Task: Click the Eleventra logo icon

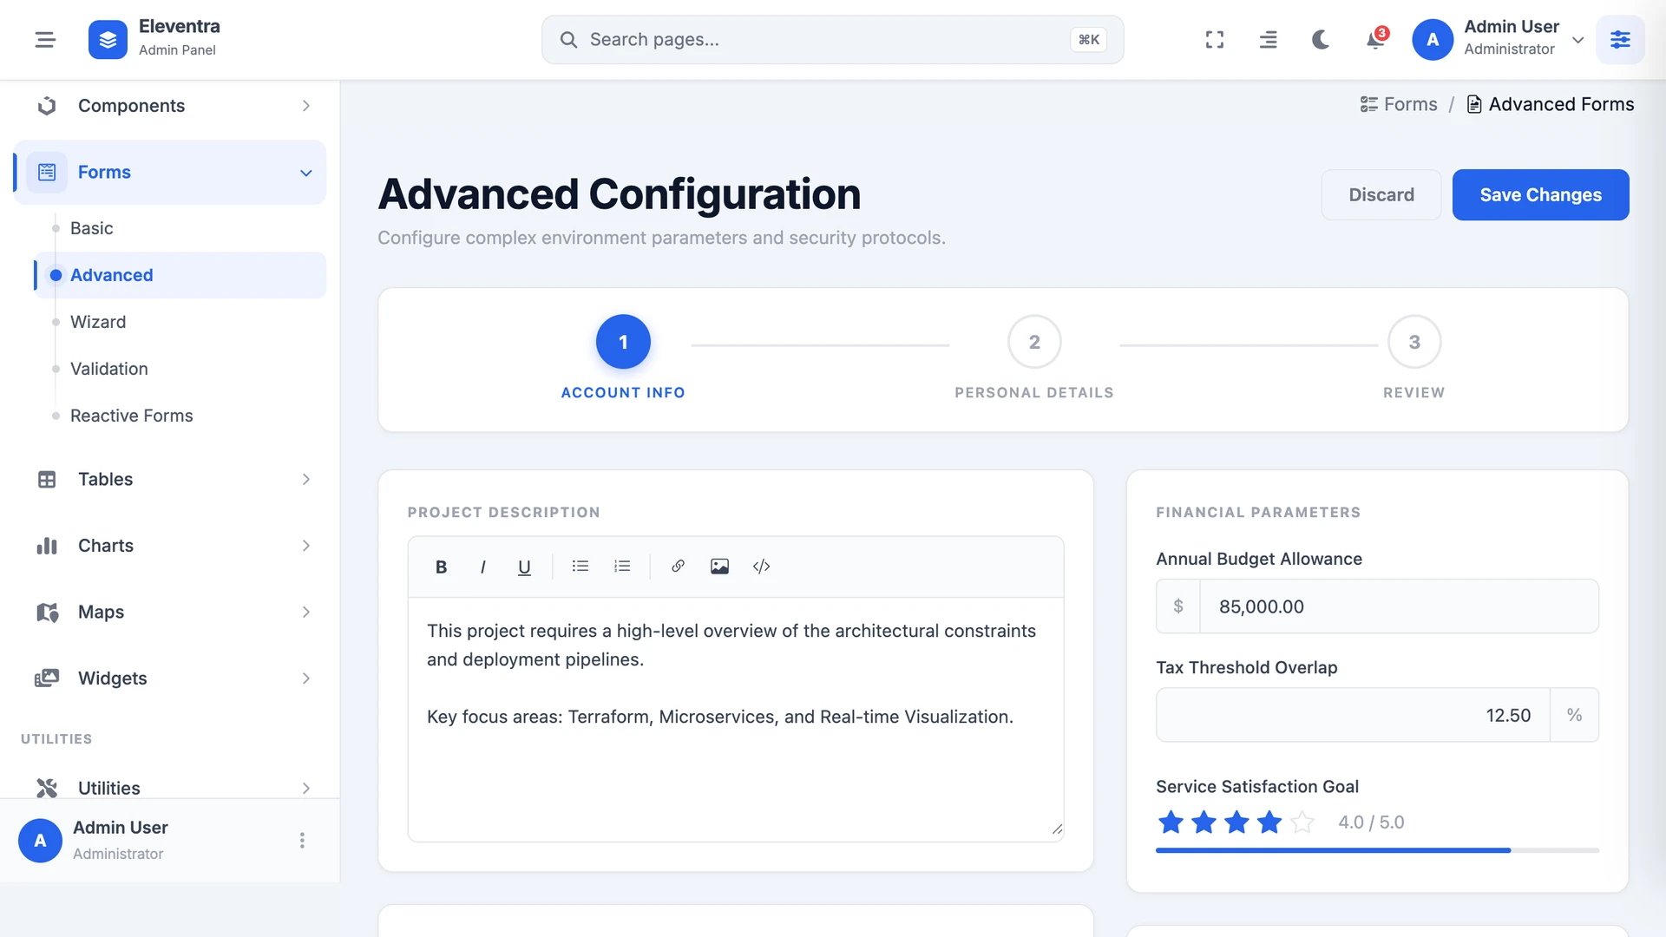Action: click(108, 40)
